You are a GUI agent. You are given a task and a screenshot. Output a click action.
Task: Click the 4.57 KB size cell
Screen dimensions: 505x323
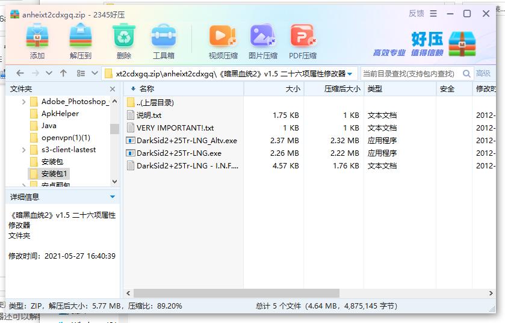click(286, 165)
